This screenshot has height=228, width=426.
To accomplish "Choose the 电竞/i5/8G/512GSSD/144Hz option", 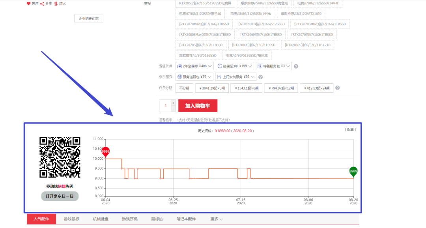I will pos(251,13).
